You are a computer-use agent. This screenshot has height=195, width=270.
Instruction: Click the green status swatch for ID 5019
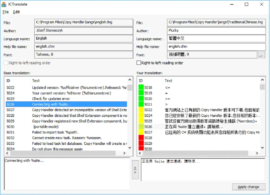point(141,93)
